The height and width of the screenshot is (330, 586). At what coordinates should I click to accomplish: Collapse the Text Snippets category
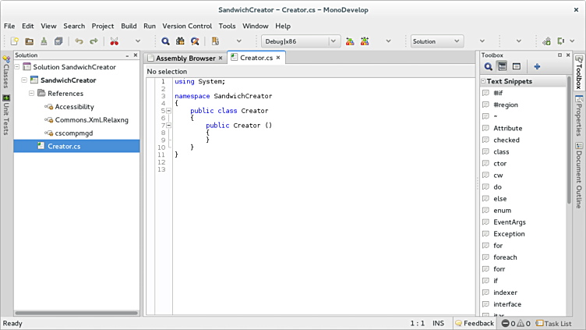[x=482, y=81]
